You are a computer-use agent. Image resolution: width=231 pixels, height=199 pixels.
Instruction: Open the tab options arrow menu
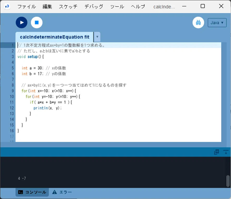97,37
